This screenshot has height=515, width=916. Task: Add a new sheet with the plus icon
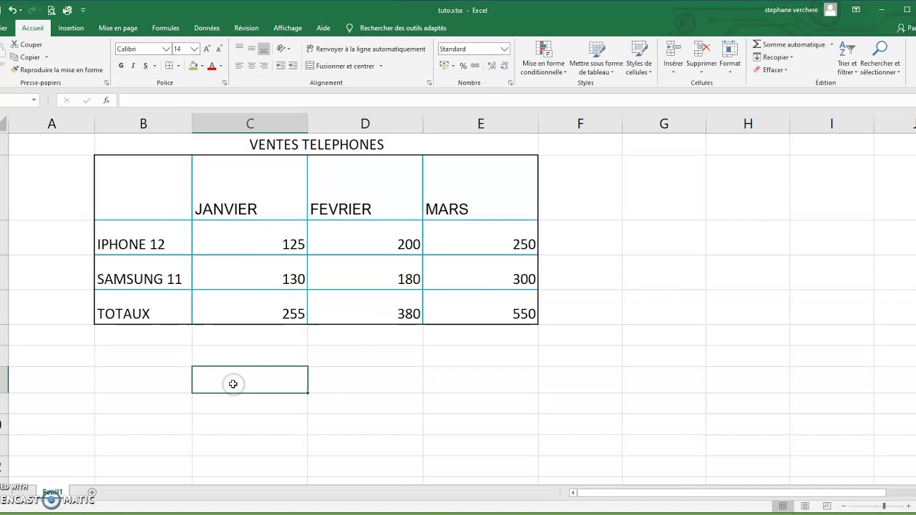[92, 493]
